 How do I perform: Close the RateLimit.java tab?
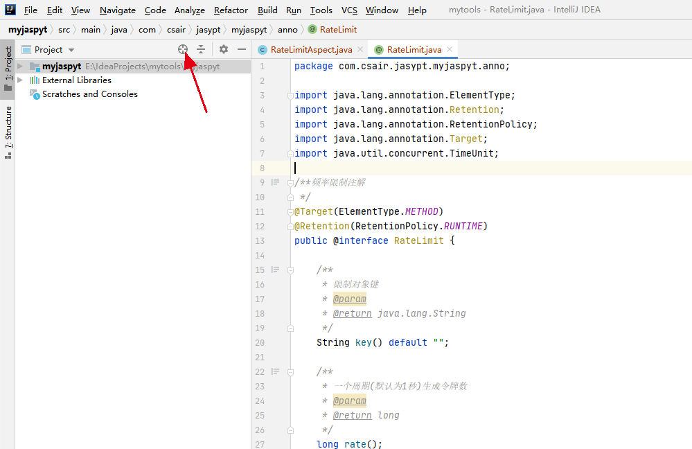point(450,49)
